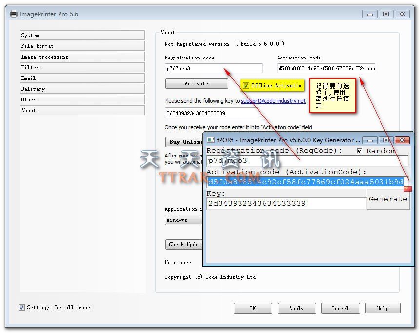The width and height of the screenshot is (420, 333).
Task: Click the 'Not Registered version' text
Action: point(197,44)
